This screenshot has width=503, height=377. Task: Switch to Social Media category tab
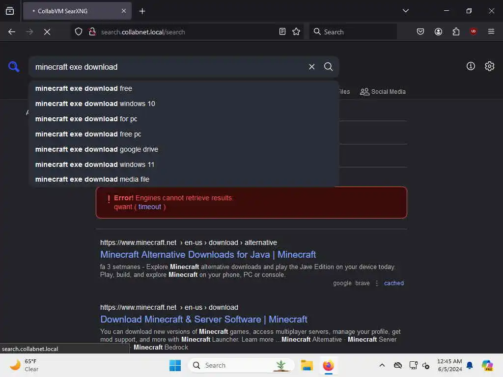click(383, 92)
